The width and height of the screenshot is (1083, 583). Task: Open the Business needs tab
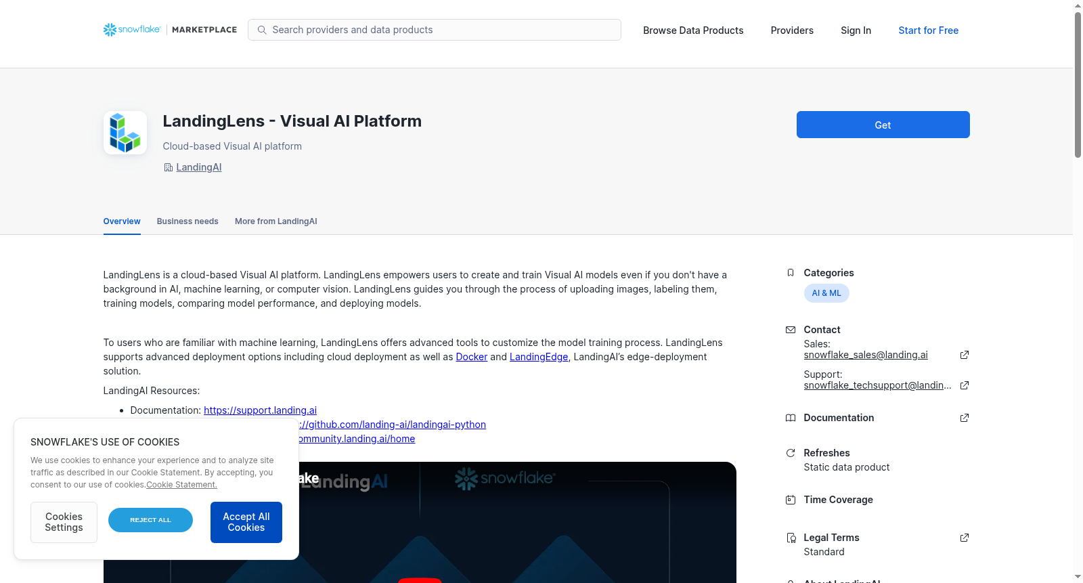click(x=187, y=221)
